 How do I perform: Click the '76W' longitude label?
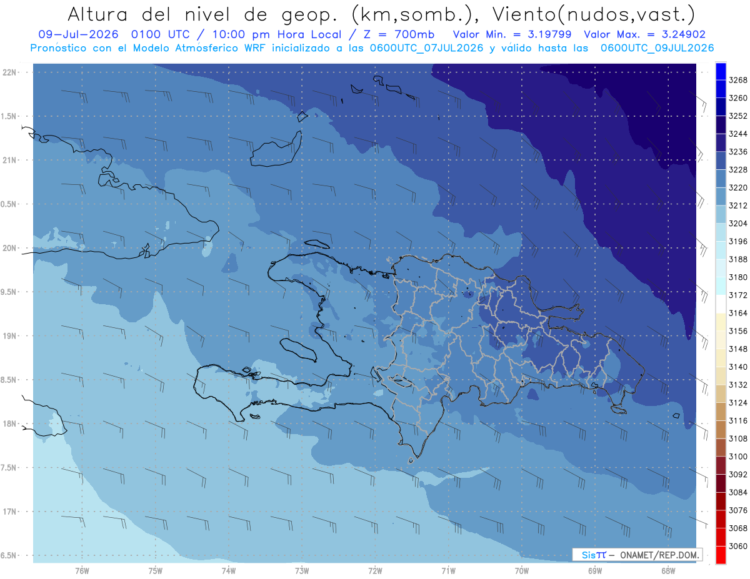pyautogui.click(x=82, y=571)
